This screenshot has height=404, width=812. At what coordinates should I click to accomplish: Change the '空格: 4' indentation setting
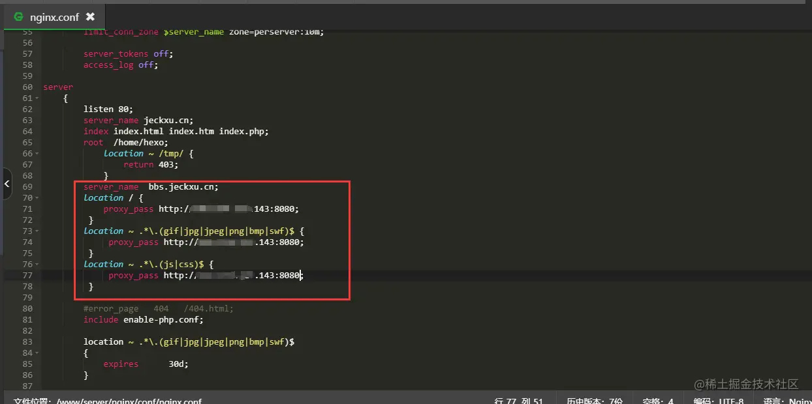coord(658,400)
